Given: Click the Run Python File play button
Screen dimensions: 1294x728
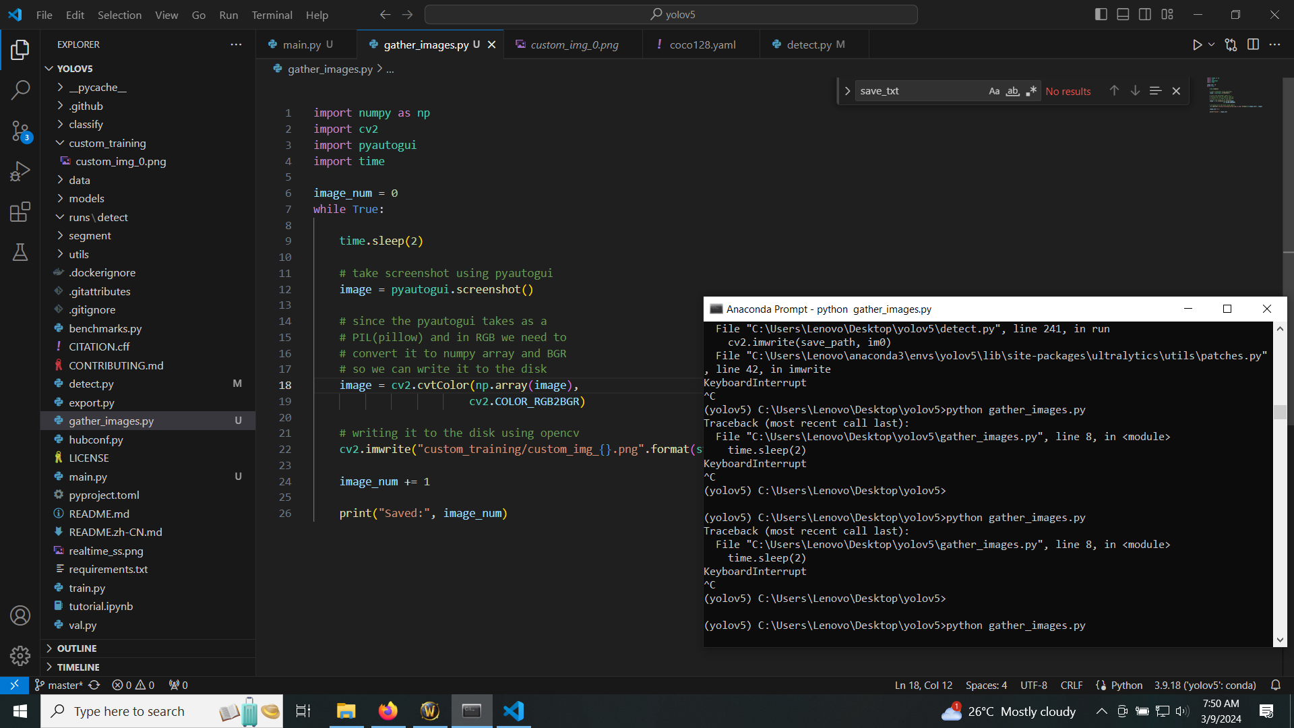Looking at the screenshot, I should tap(1197, 44).
